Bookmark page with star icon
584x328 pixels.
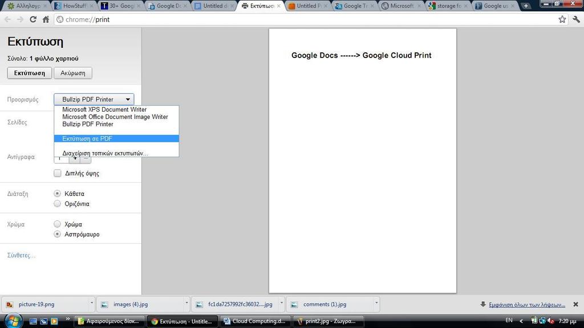click(x=562, y=19)
